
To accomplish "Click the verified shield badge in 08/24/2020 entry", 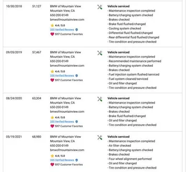I will (x=77, y=122).
